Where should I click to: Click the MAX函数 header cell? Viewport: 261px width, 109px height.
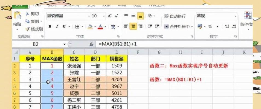point(52,59)
